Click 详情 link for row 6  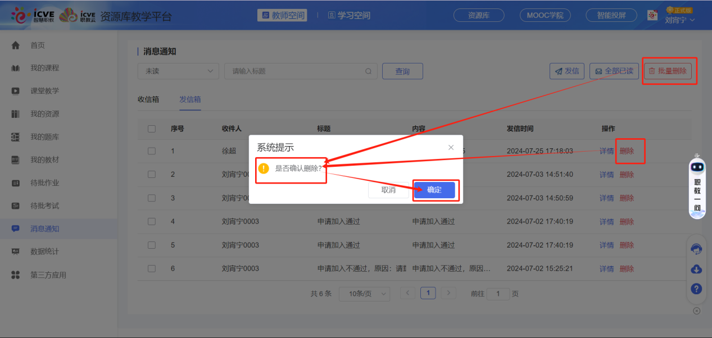pyautogui.click(x=607, y=269)
